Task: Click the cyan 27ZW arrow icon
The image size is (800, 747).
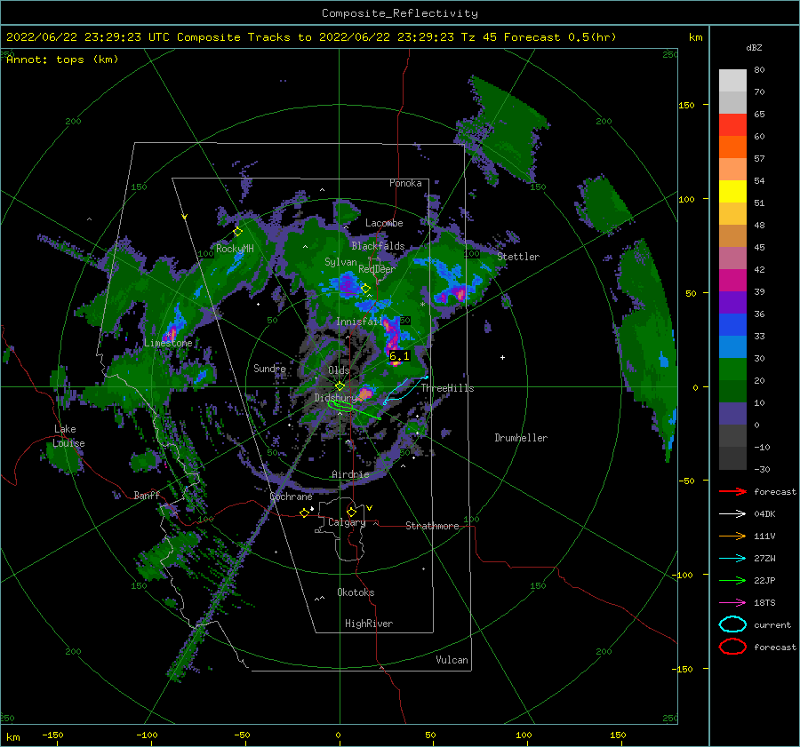Action: click(732, 559)
